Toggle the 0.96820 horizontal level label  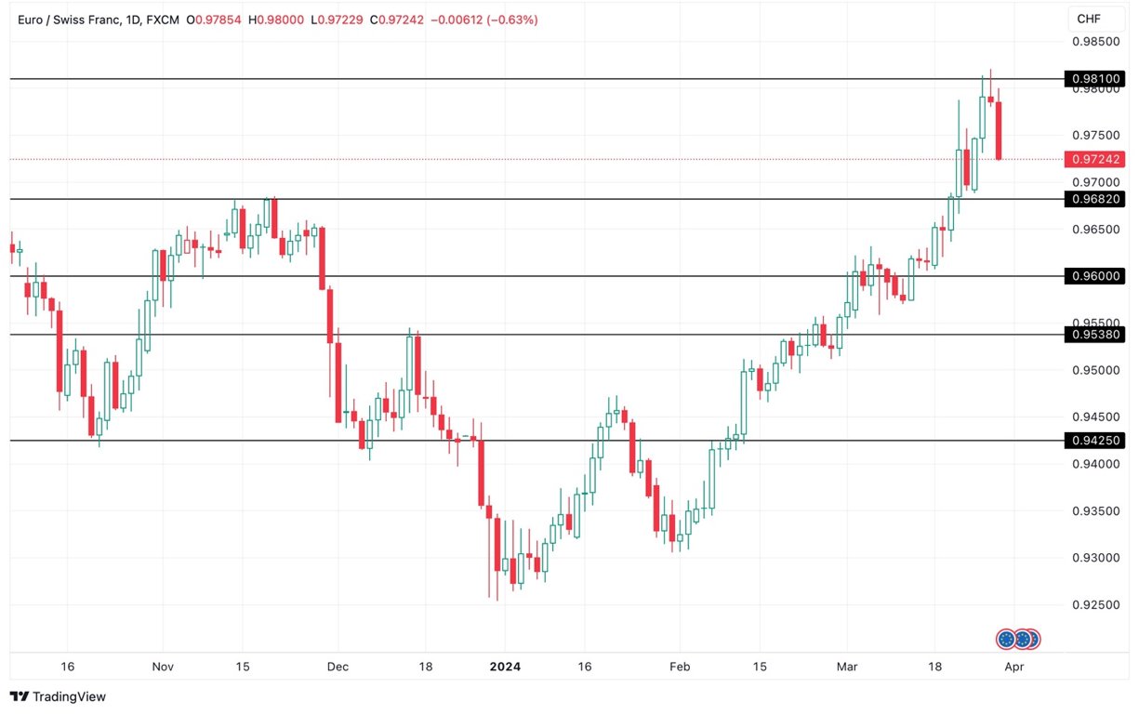(x=1096, y=199)
